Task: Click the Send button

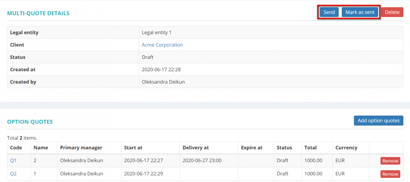Action: point(329,12)
